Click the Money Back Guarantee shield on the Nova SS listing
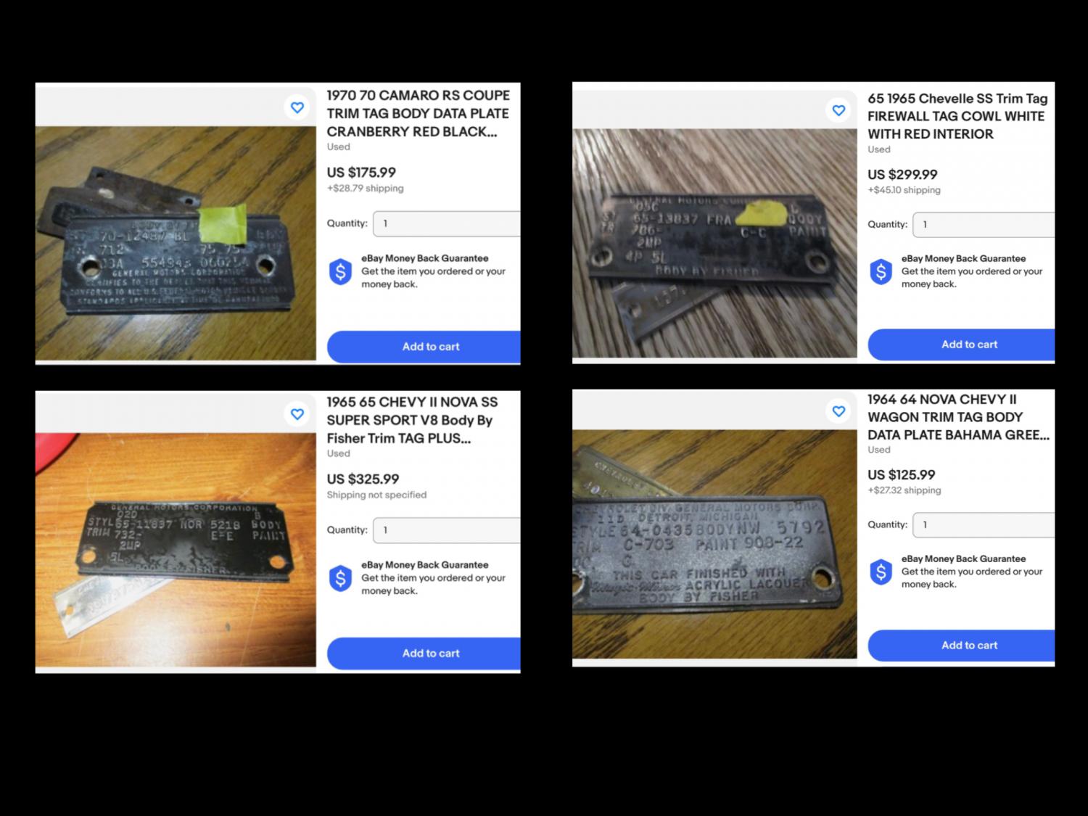The height and width of the screenshot is (816, 1088). point(340,579)
